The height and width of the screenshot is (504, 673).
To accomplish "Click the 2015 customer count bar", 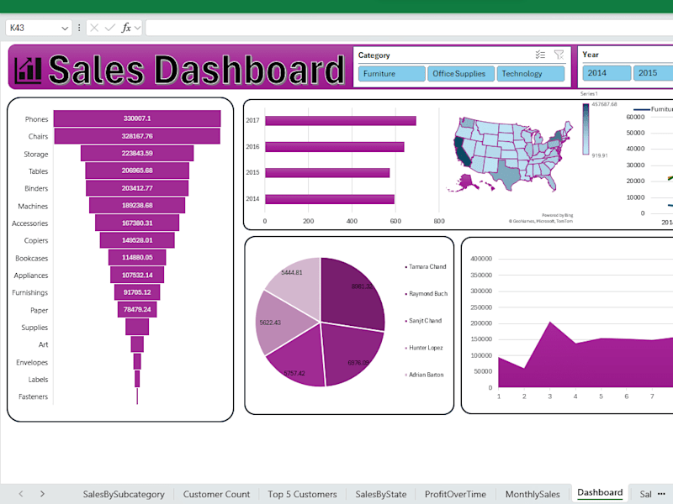I will click(x=327, y=173).
